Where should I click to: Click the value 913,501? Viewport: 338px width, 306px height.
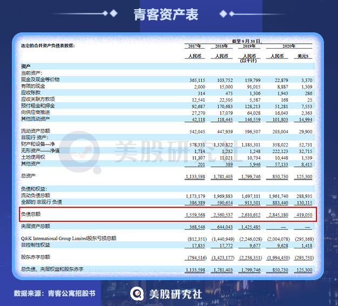[x=253, y=203]
